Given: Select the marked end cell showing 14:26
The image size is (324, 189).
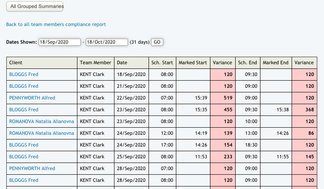Looking at the screenshot, I should [276, 133].
